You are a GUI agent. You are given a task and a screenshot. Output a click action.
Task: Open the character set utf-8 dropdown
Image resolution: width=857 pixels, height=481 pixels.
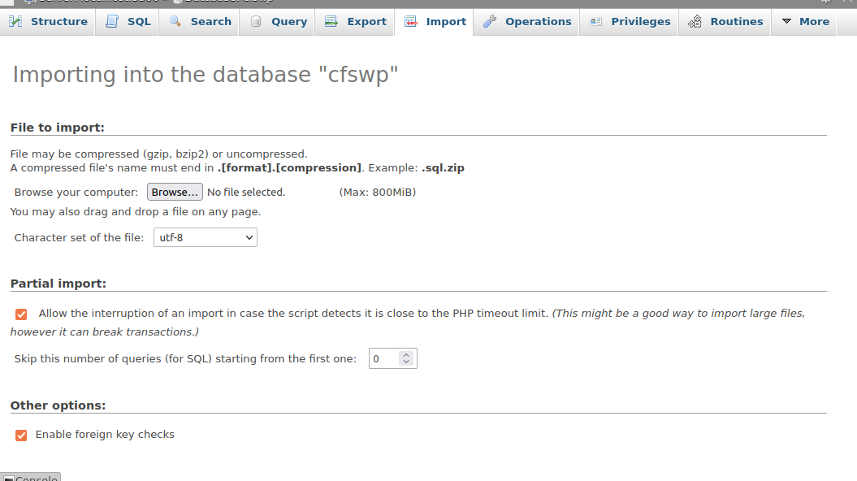[x=205, y=237]
